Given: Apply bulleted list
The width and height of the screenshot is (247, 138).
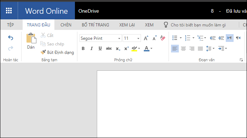Looking at the screenshot, I should tap(175, 38).
